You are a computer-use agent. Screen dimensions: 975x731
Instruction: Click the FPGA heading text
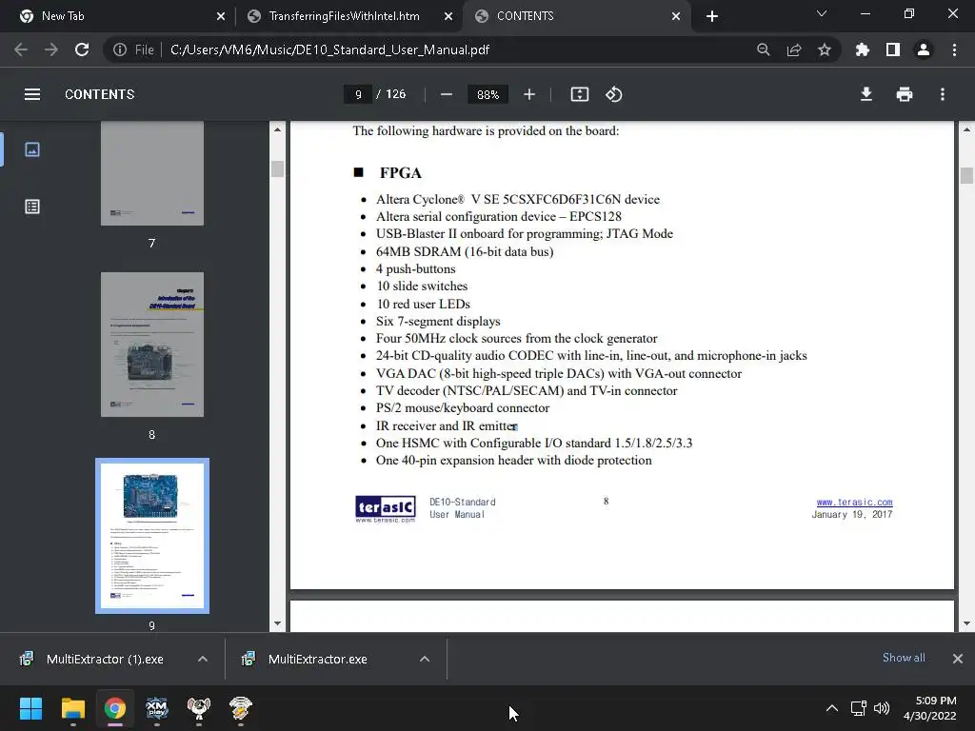point(401,173)
